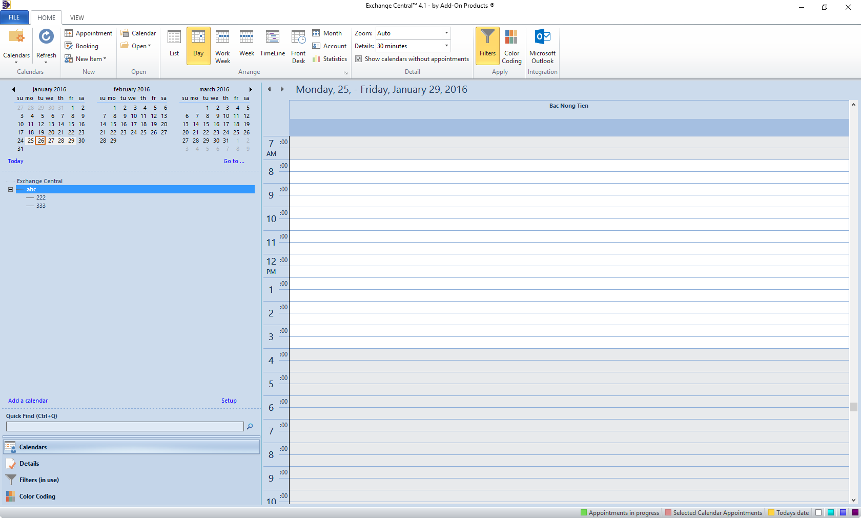This screenshot has height=518, width=861.
Task: Open the Calendars button dropdown arrow
Action: click(x=16, y=63)
